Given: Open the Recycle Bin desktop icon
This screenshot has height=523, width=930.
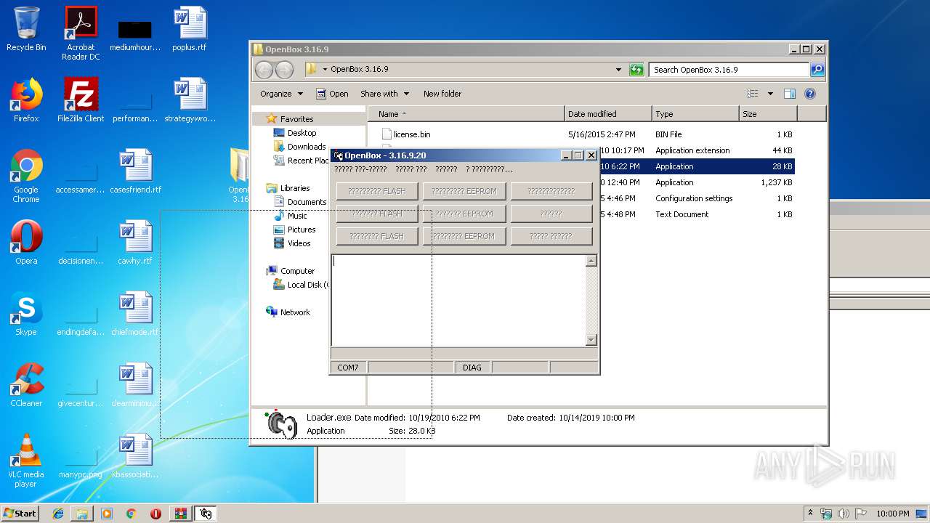Looking at the screenshot, I should (26, 30).
